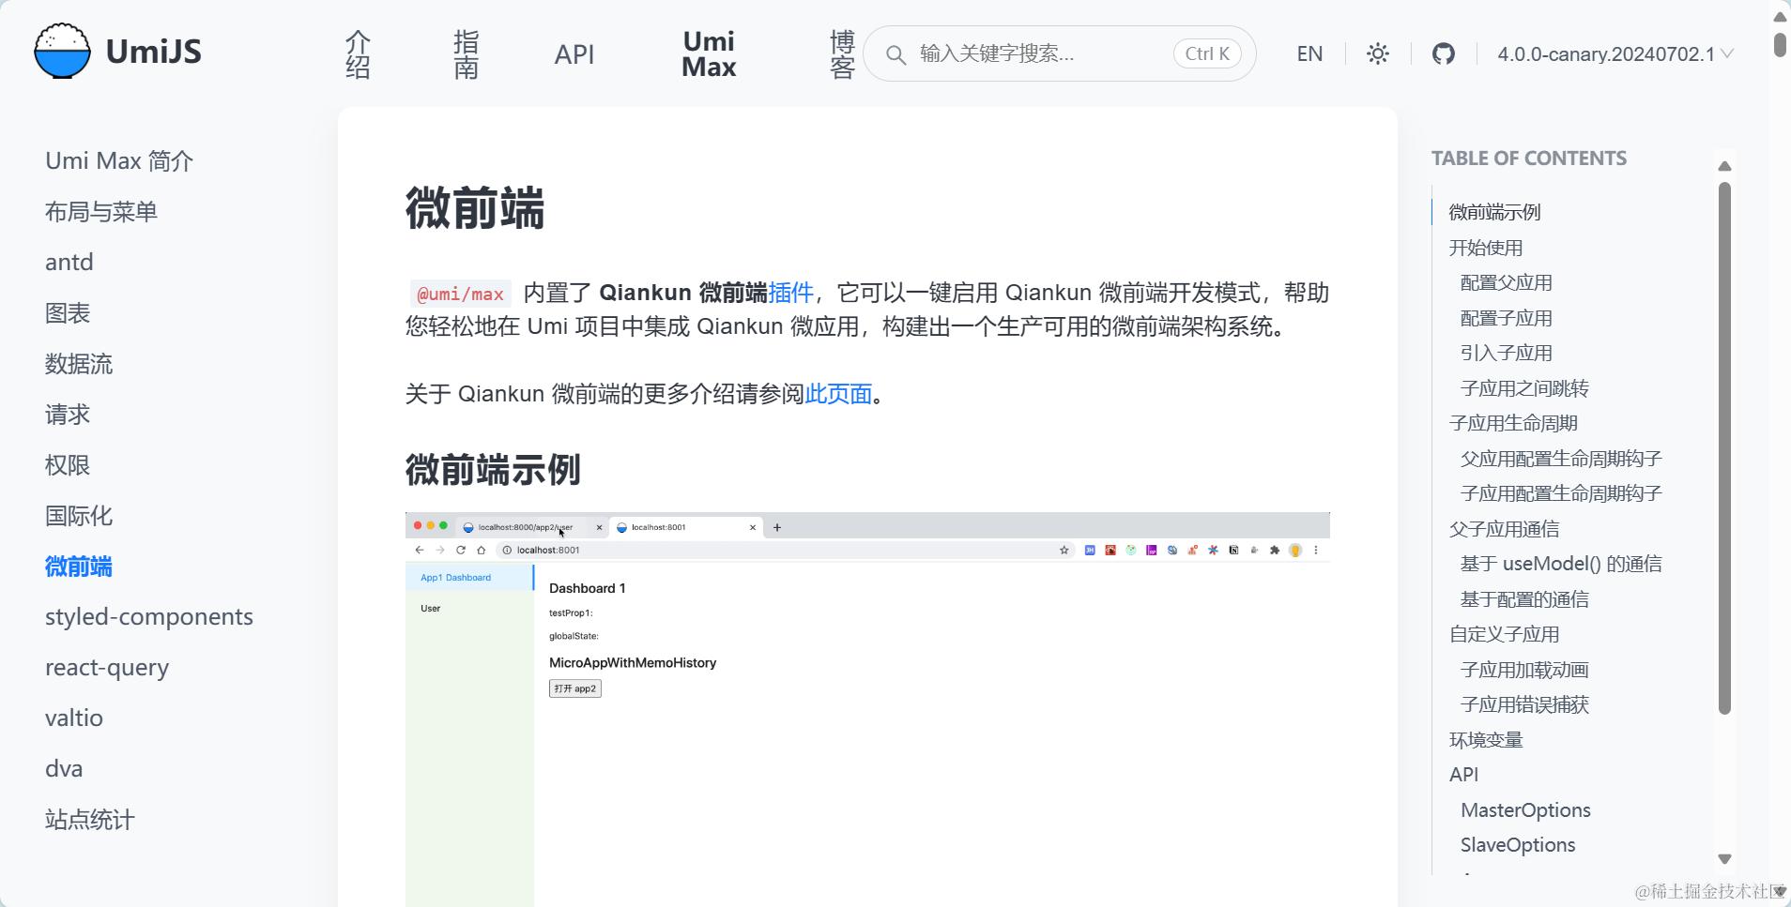Open the react-query sidebar page

(107, 668)
